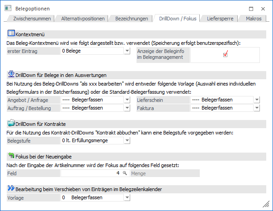Expand the Angebot / Anfrage template dropdown
This screenshot has width=273, height=211.
coord(127,100)
